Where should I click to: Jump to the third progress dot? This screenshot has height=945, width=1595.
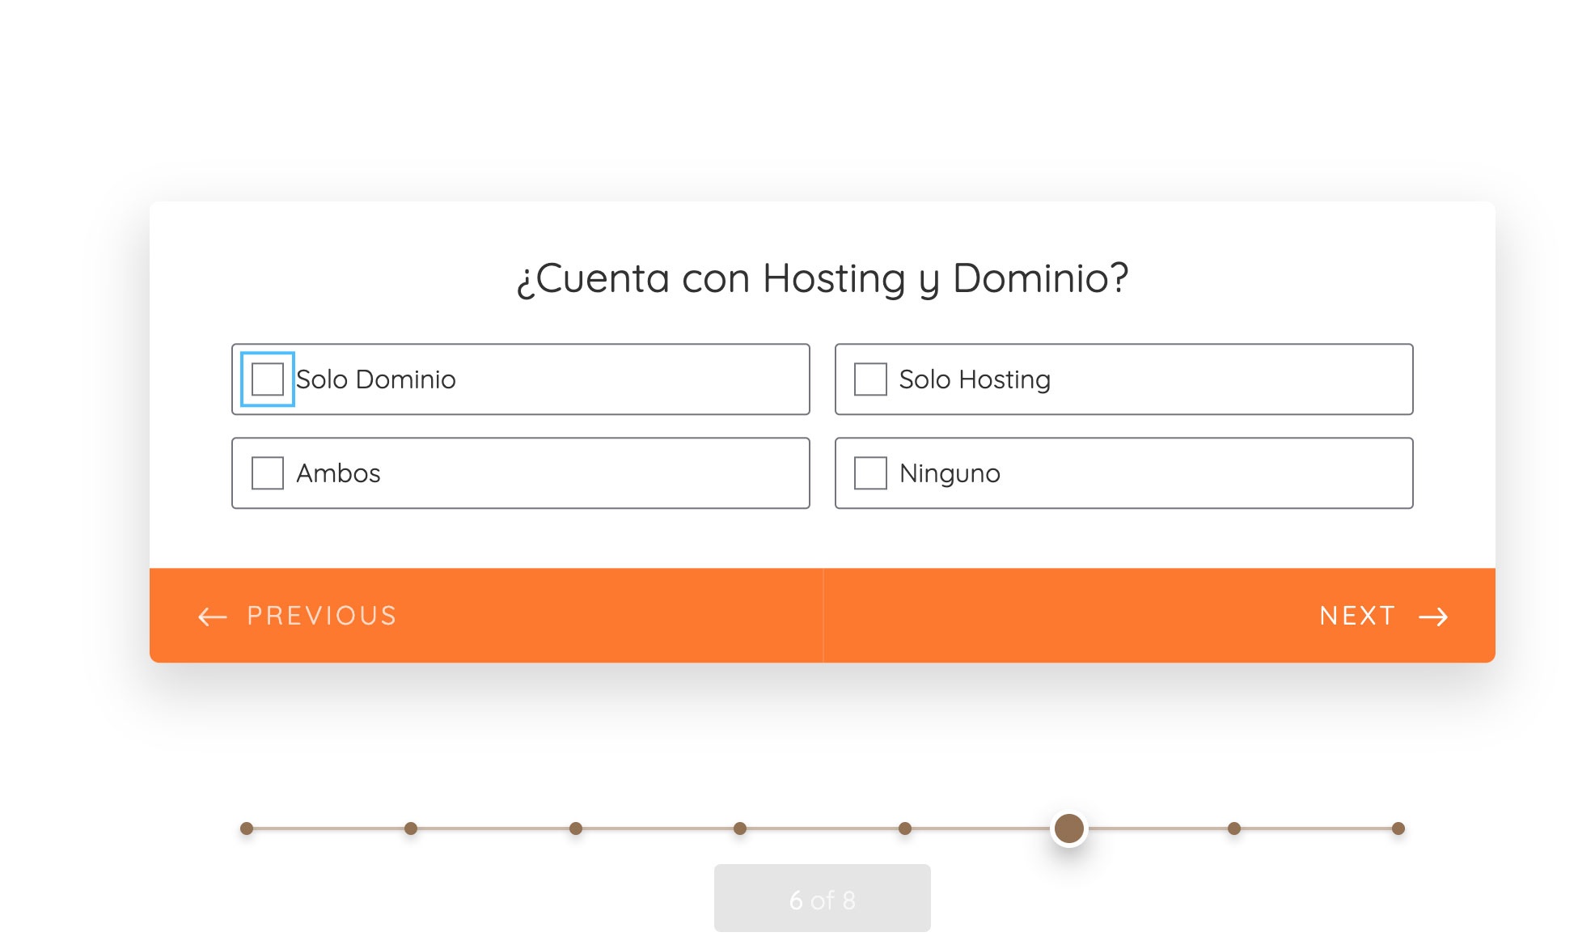pyautogui.click(x=576, y=828)
